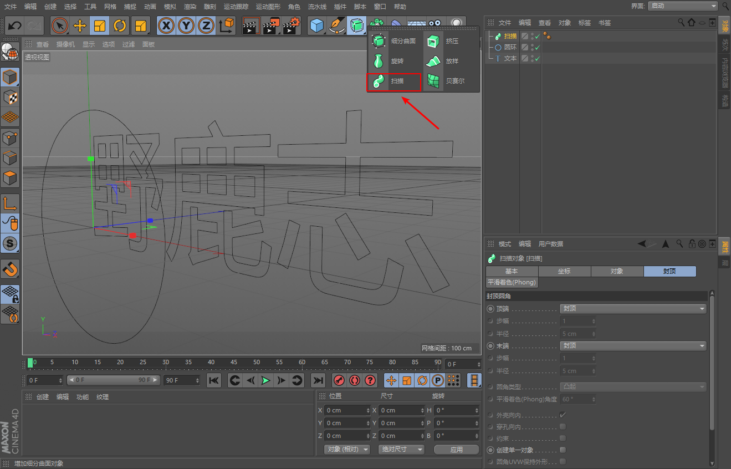
Task: Choose 扫描 sweep from the popup
Action: pos(394,81)
